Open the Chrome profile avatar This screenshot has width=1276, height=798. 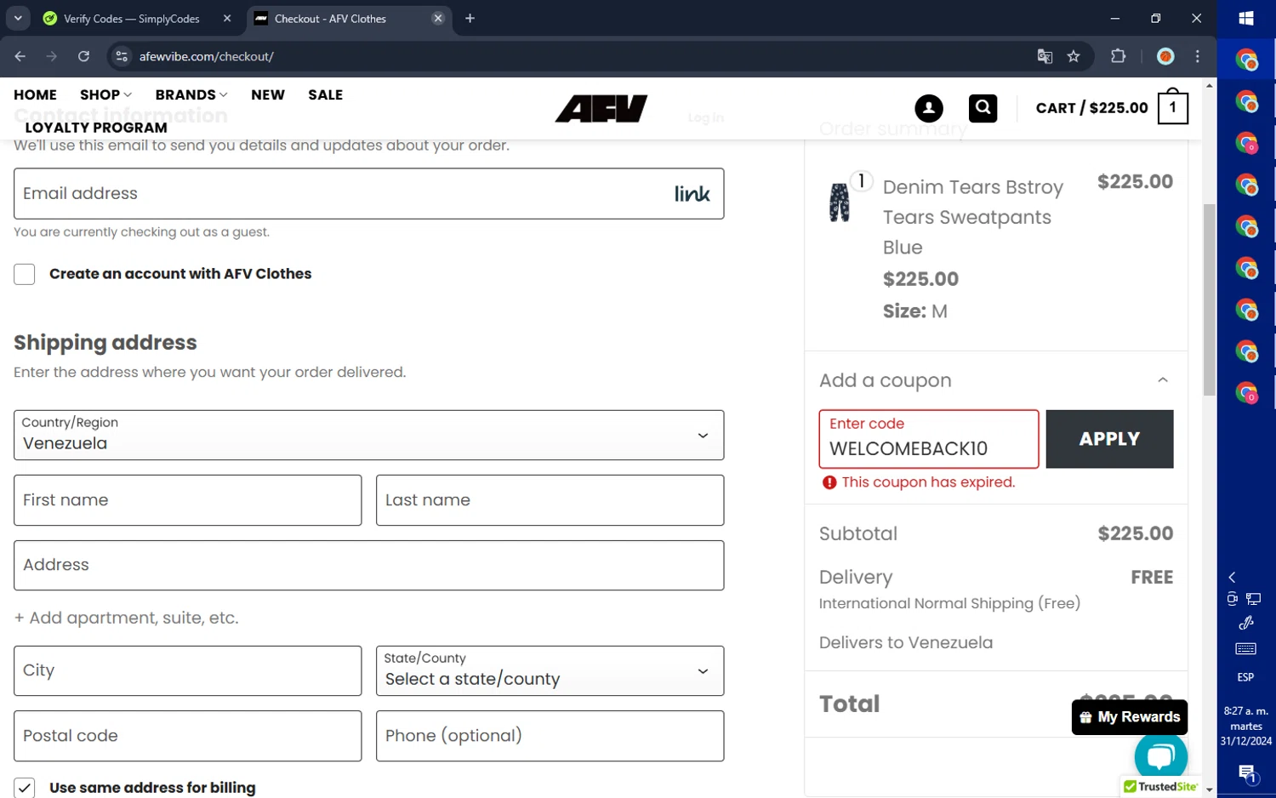1165,56
